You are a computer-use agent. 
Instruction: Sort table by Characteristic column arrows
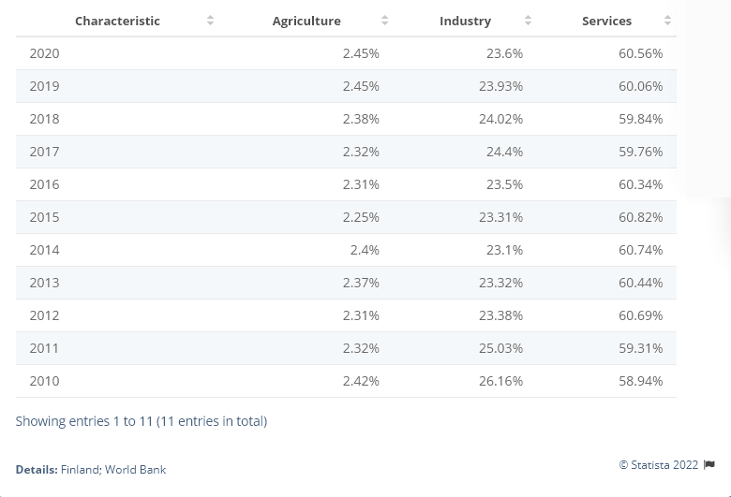click(210, 21)
